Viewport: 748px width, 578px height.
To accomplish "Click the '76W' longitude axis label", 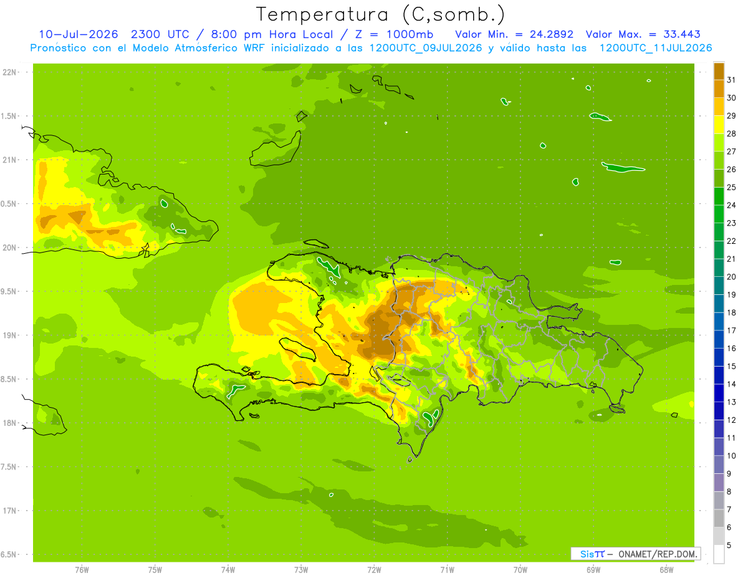I will point(82,570).
